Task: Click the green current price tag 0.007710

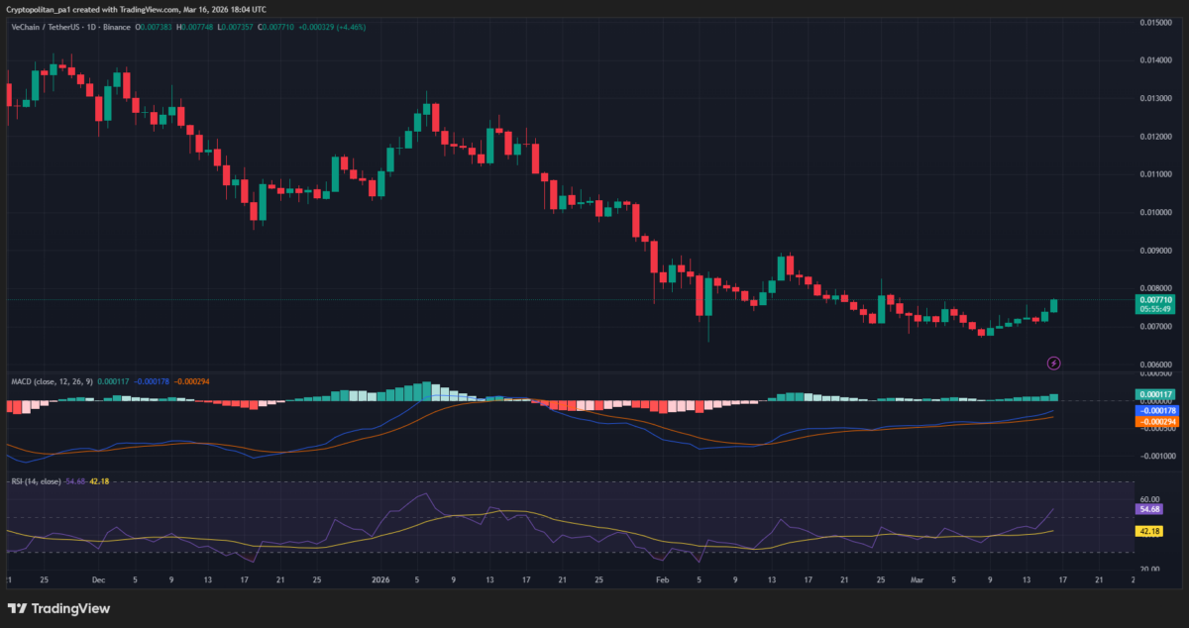Action: tap(1155, 299)
